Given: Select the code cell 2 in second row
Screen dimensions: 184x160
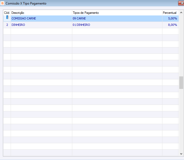Looking at the screenshot, I should 7,25.
